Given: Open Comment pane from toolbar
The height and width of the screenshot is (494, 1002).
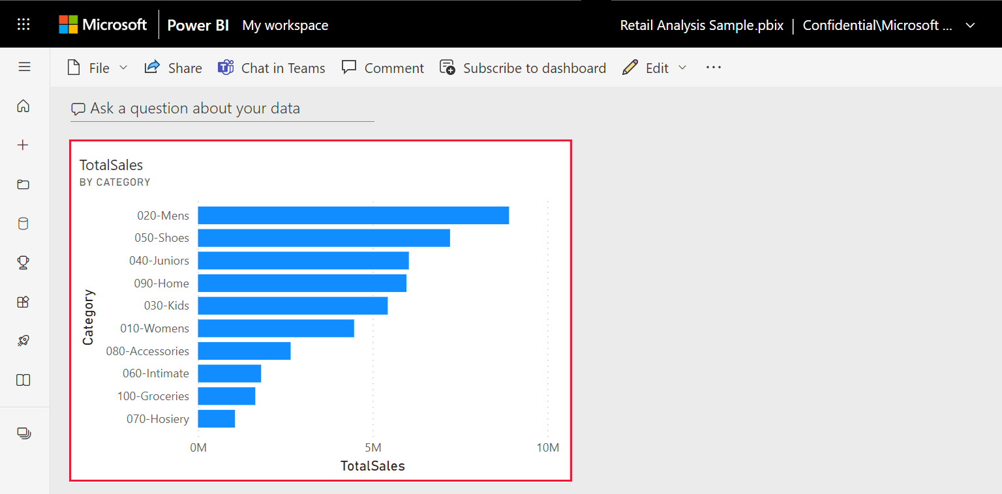Looking at the screenshot, I should (x=383, y=68).
